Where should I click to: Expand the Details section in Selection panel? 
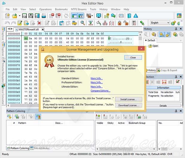(x=163, y=106)
